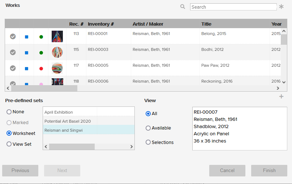The image size is (292, 184).
Task: Select the None radio button
Action: [9, 112]
